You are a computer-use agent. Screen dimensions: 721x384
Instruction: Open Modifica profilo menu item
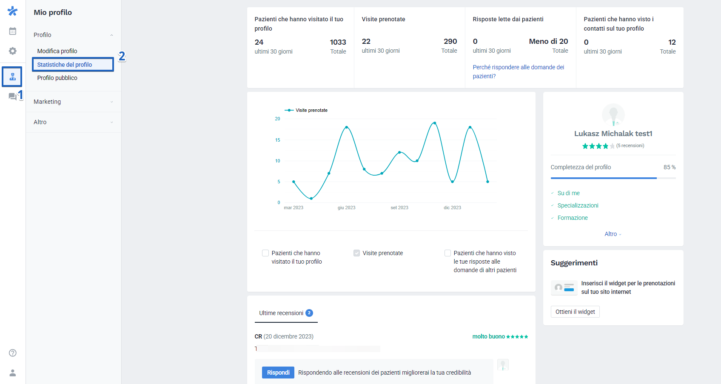[x=57, y=51]
